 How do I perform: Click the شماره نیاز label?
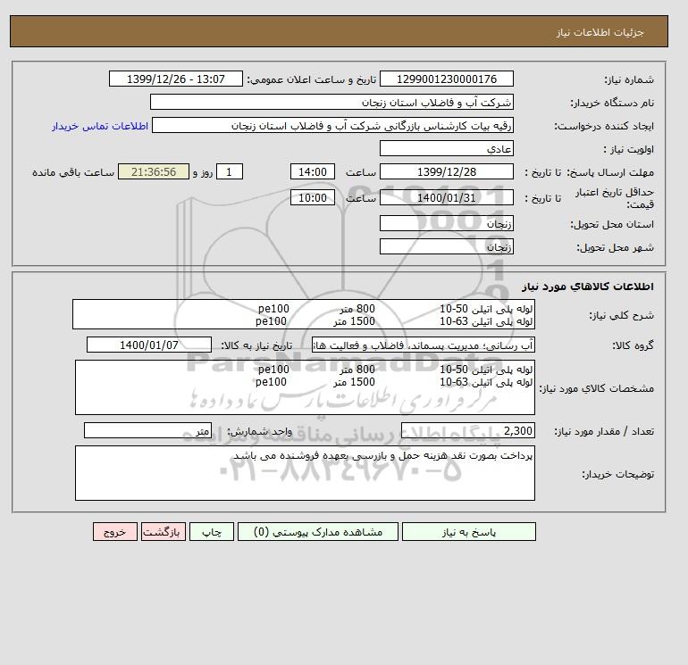pos(629,79)
